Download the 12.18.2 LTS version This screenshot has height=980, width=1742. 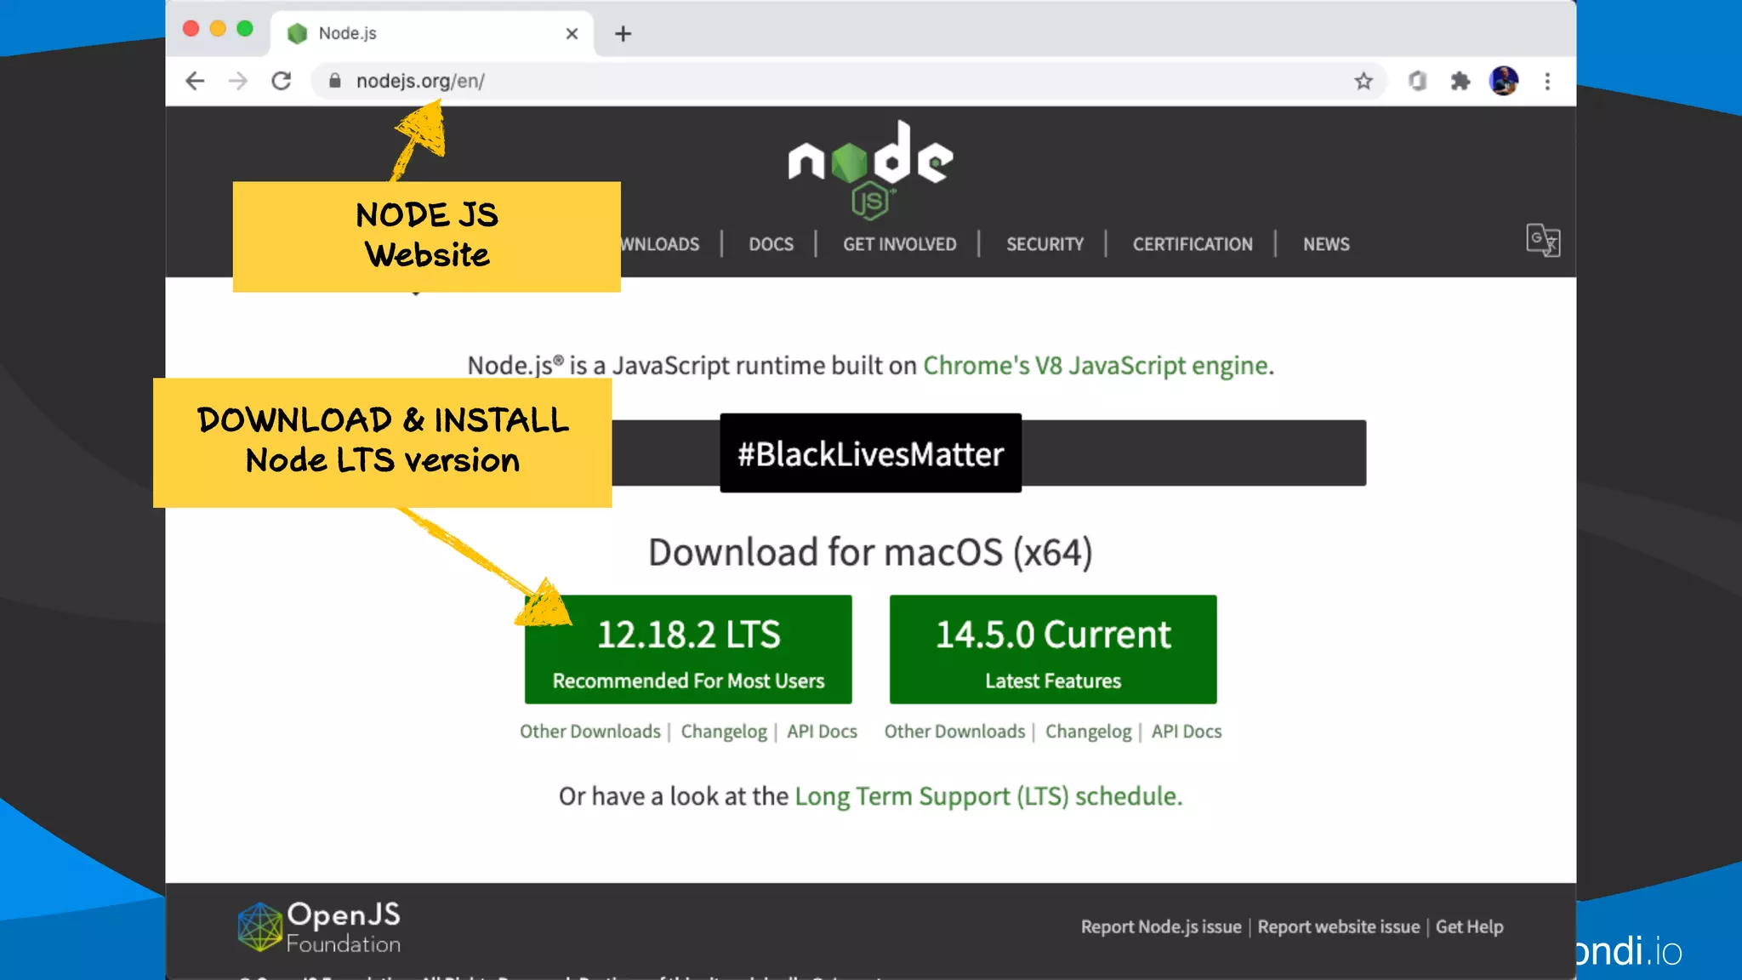688,649
